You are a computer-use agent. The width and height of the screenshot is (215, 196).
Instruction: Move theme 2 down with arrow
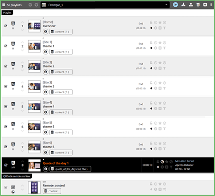pos(23,70)
